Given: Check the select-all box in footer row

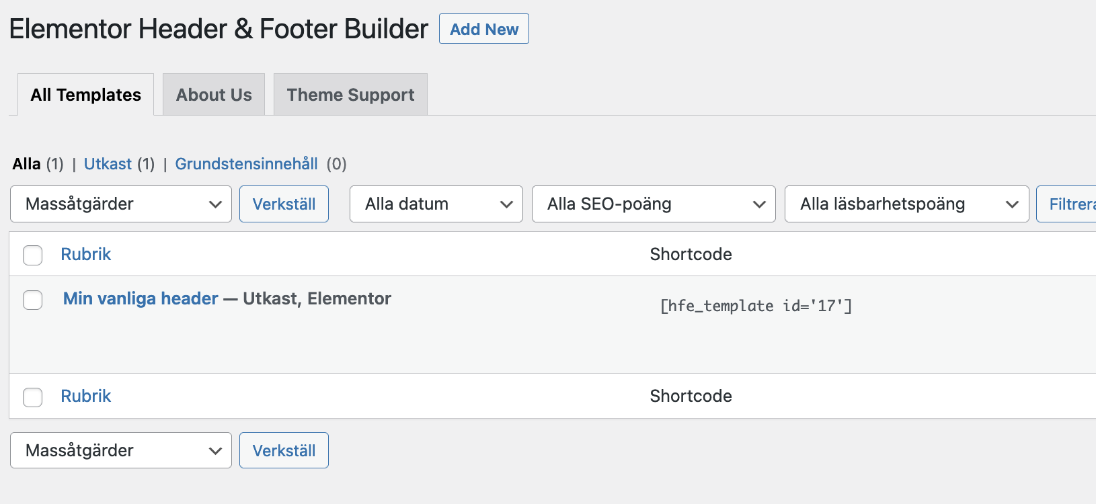Looking at the screenshot, I should (x=33, y=397).
